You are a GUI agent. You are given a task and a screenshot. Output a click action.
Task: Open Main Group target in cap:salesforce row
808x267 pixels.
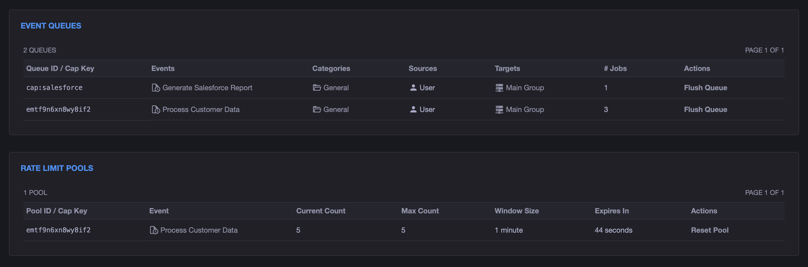(x=525, y=88)
